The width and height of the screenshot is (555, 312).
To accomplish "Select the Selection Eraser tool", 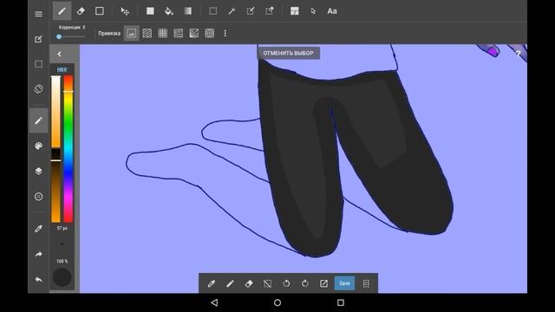I will 270,11.
